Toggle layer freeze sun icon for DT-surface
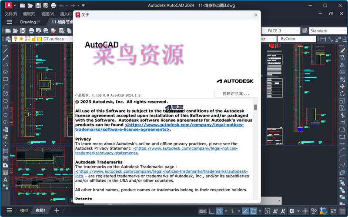 pyautogui.click(x=21, y=39)
